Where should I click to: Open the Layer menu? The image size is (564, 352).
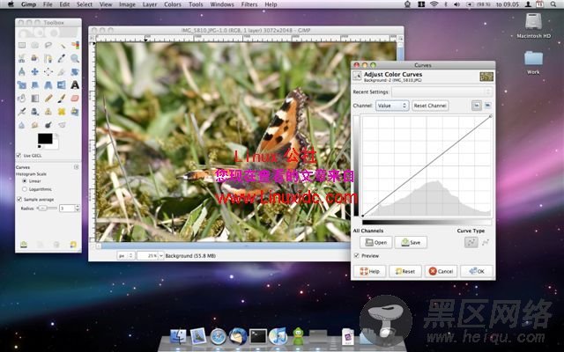[x=150, y=4]
